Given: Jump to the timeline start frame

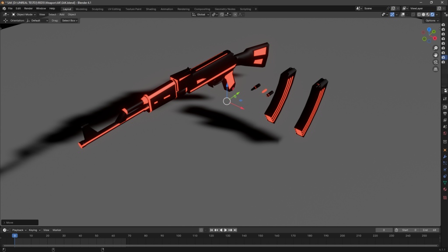Looking at the screenshot, I should [211, 230].
